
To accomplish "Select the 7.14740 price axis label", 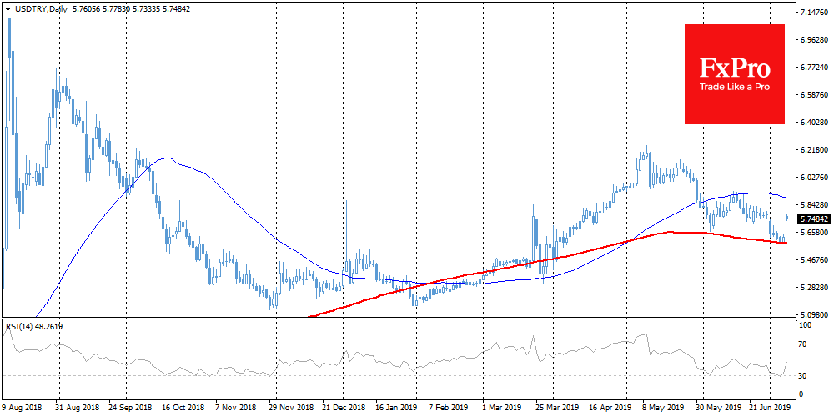I will coord(813,13).
